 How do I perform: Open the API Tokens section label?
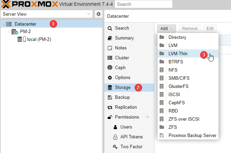tap(132, 137)
